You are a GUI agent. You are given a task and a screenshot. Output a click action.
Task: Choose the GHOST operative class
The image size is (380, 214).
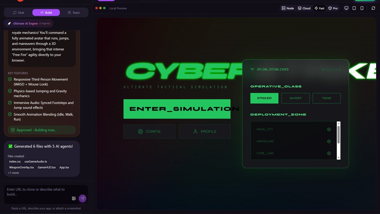pyautogui.click(x=295, y=98)
